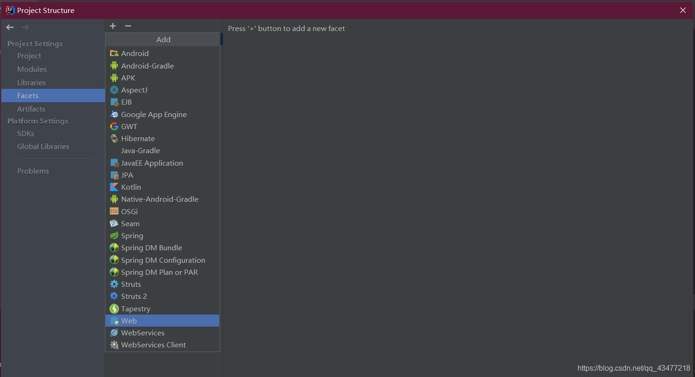Select the Google App Engine label
The height and width of the screenshot is (377, 695).
coord(154,114)
